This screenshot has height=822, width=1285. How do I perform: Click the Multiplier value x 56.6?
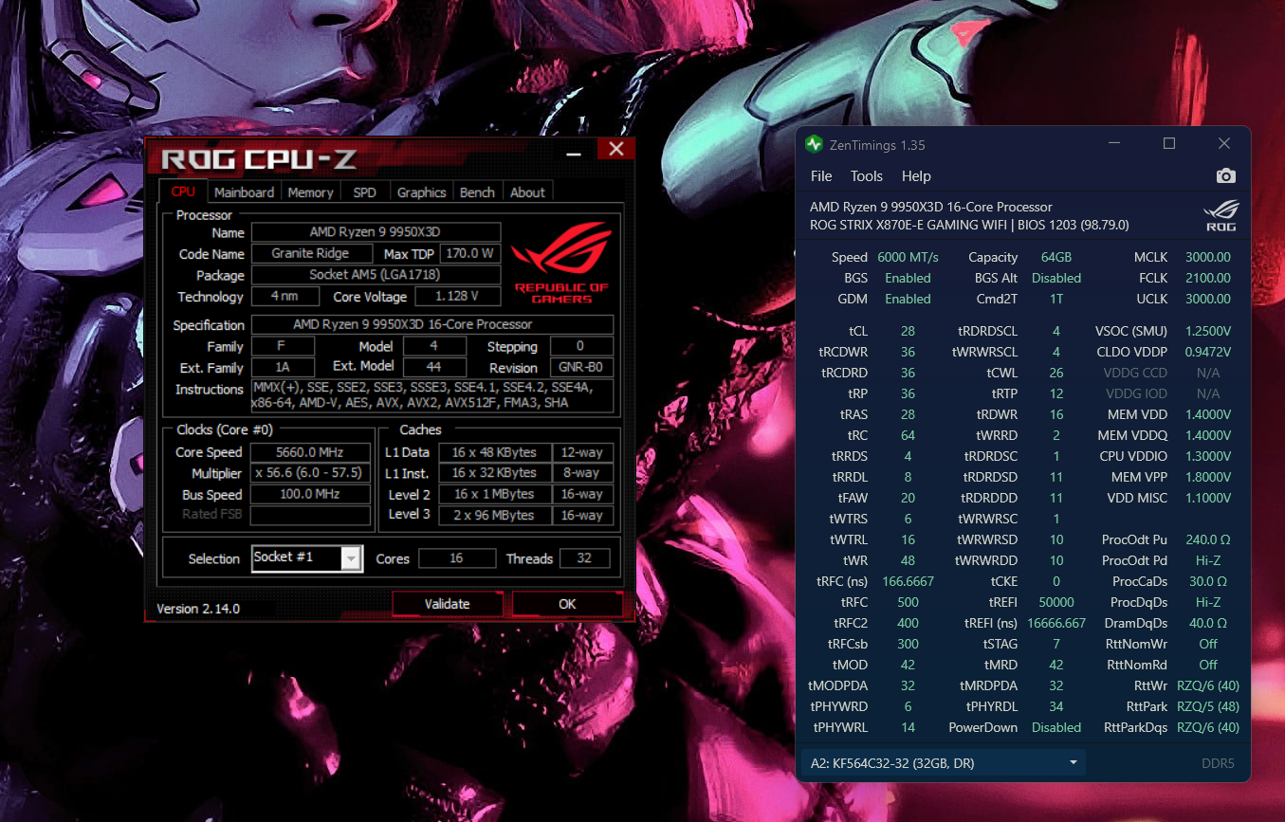click(x=310, y=473)
